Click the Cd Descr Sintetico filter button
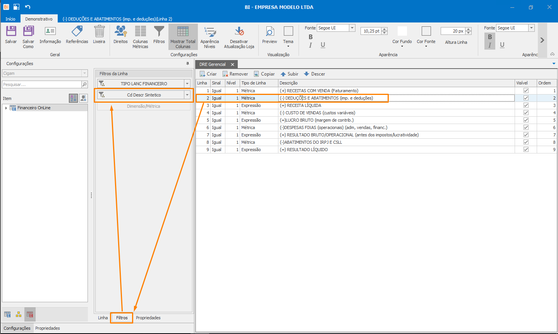558x334 pixels. pyautogui.click(x=141, y=95)
